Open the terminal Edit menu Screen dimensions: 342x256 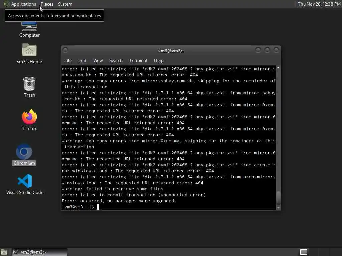82,61
